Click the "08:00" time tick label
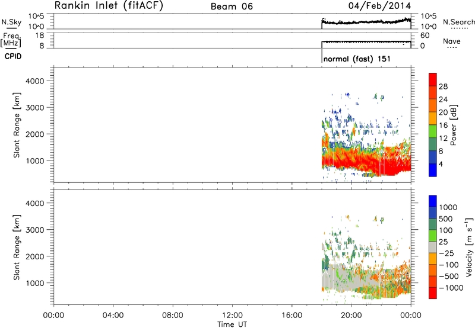Screen dimensions: 475x328 173,316
